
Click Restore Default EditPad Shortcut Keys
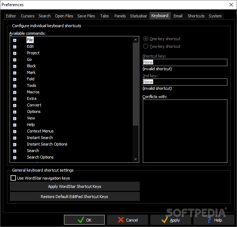tap(75, 197)
